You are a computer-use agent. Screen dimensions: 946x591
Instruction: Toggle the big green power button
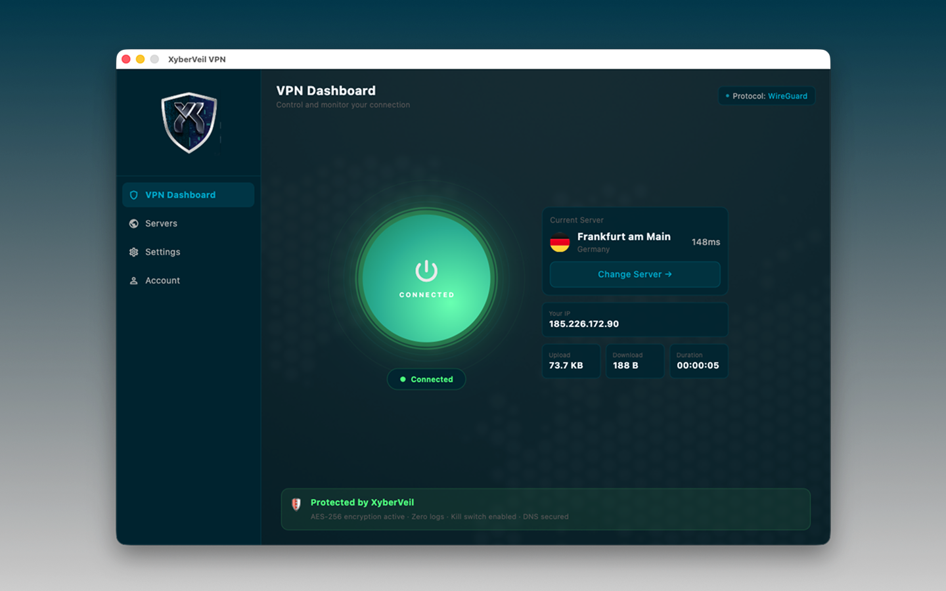pyautogui.click(x=426, y=278)
